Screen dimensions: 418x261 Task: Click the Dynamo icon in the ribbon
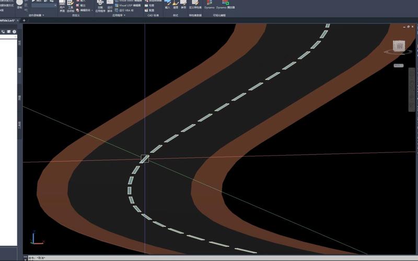[209, 4]
